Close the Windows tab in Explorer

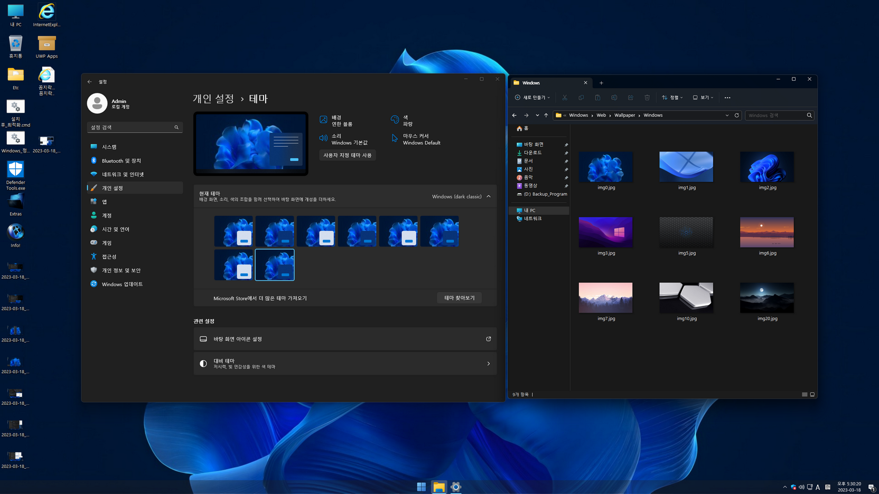point(585,83)
